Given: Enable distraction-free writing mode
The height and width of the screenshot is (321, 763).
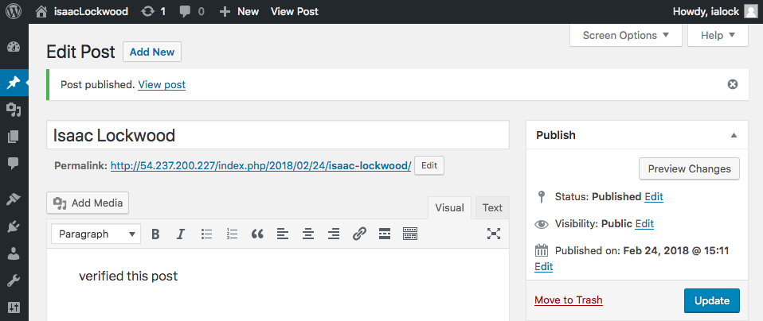Looking at the screenshot, I should 494,234.
